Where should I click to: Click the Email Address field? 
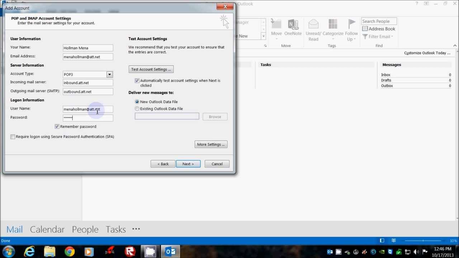click(88, 57)
